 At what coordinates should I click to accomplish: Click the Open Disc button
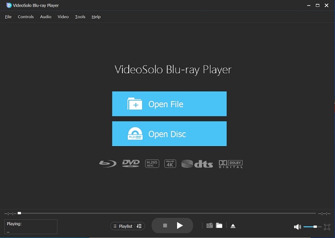pos(169,134)
